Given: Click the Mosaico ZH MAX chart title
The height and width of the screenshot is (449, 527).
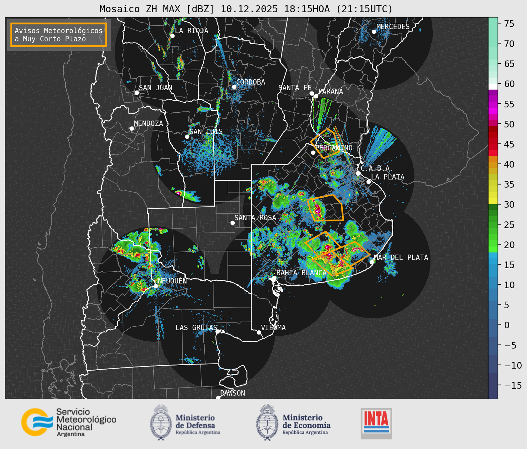Looking at the screenshot, I should 246,9.
